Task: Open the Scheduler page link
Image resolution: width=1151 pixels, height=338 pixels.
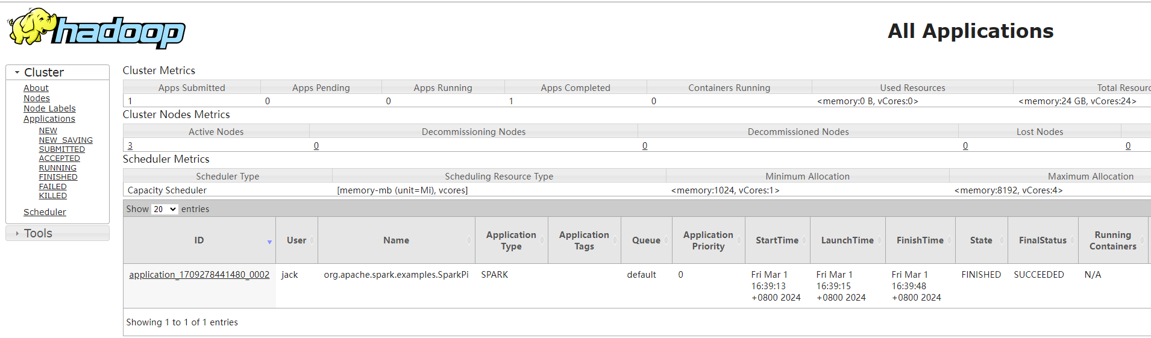Action: click(45, 212)
